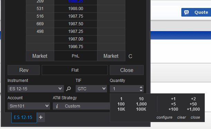The image size is (211, 129).
Task: Open the TIF GTC dropdown
Action: [x=91, y=89]
